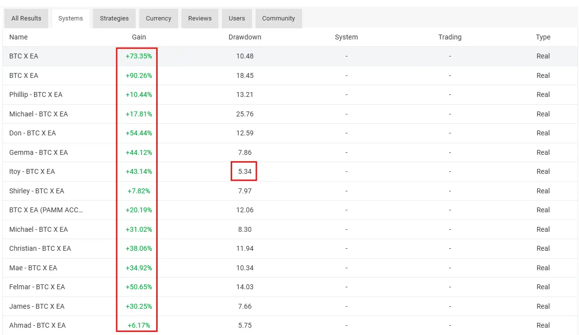Open the Strategies tab
The image size is (579, 335).
(x=114, y=19)
